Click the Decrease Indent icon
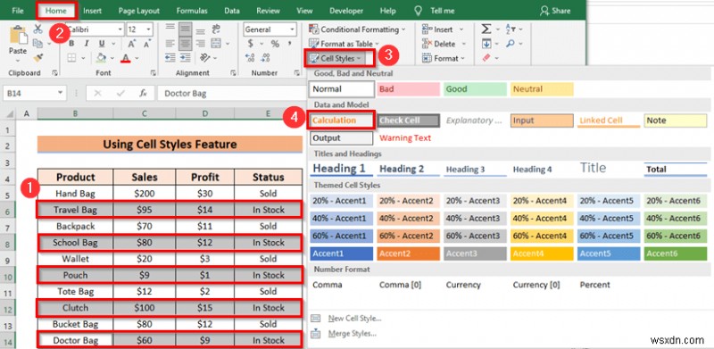 tap(170, 58)
